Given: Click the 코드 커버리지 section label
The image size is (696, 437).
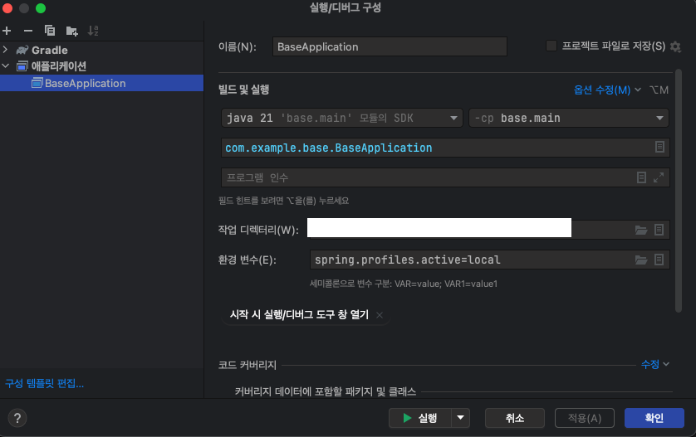Looking at the screenshot, I should [x=248, y=365].
